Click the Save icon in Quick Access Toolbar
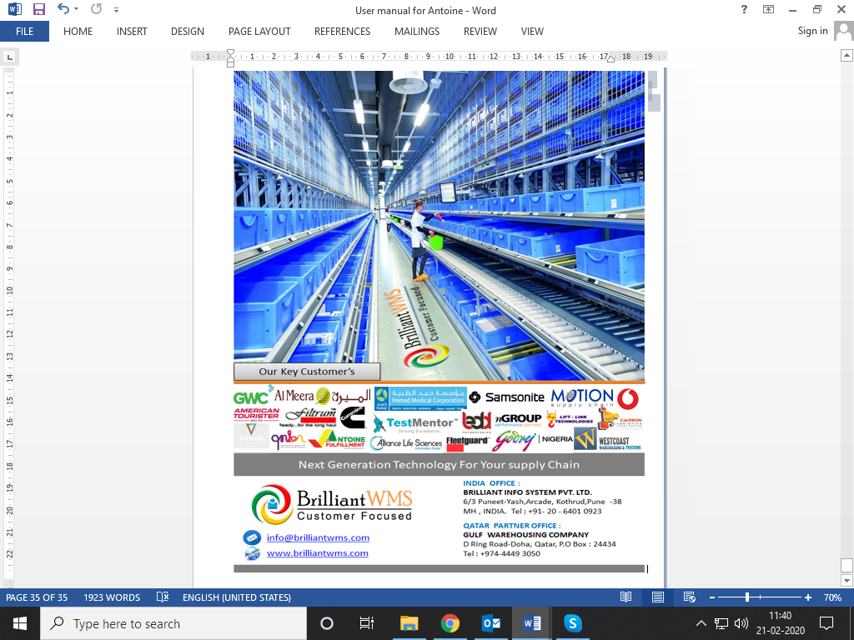The width and height of the screenshot is (854, 640). click(38, 10)
